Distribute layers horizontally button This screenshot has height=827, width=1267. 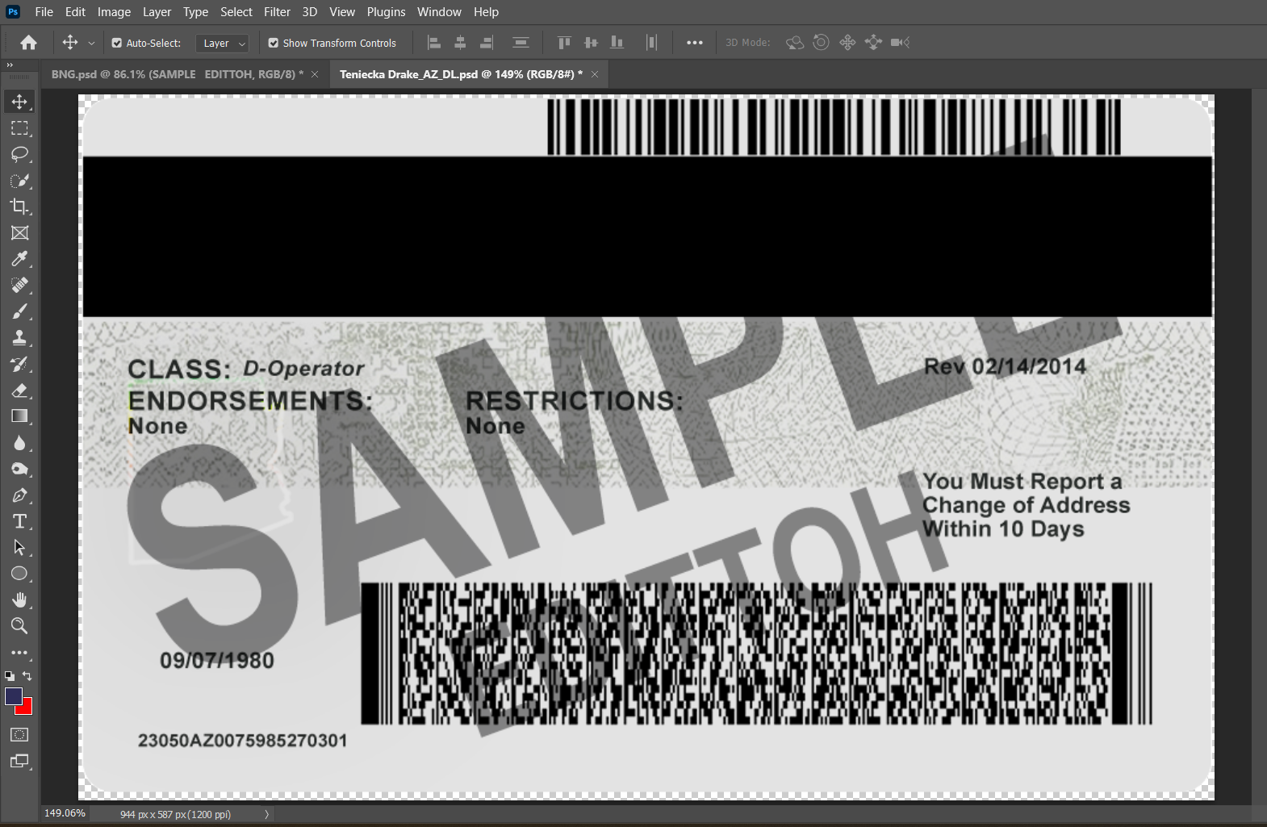tap(651, 43)
